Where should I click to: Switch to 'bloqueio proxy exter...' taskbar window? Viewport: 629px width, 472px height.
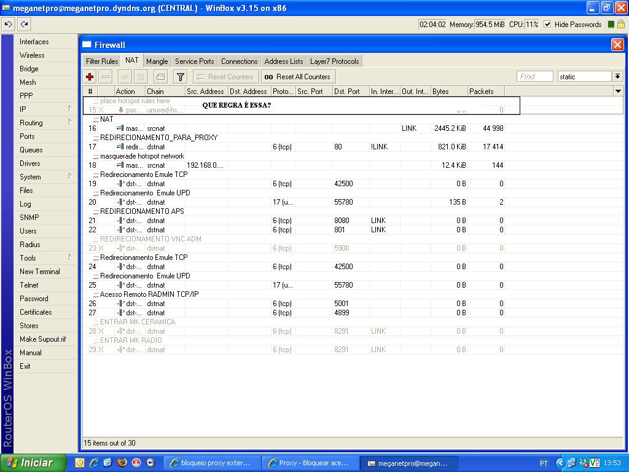(x=212, y=463)
